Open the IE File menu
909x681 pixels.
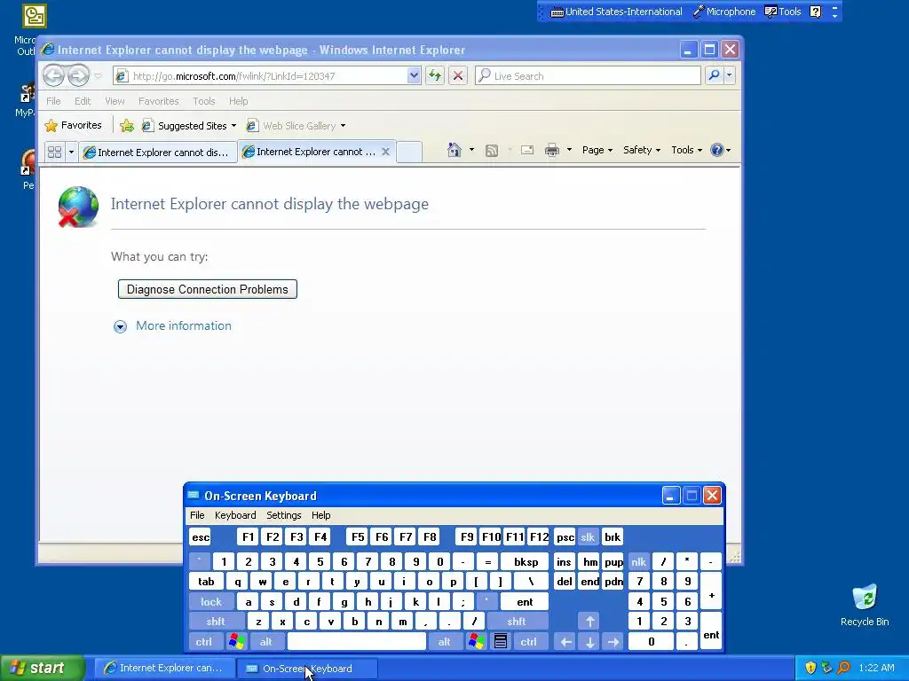click(x=53, y=101)
